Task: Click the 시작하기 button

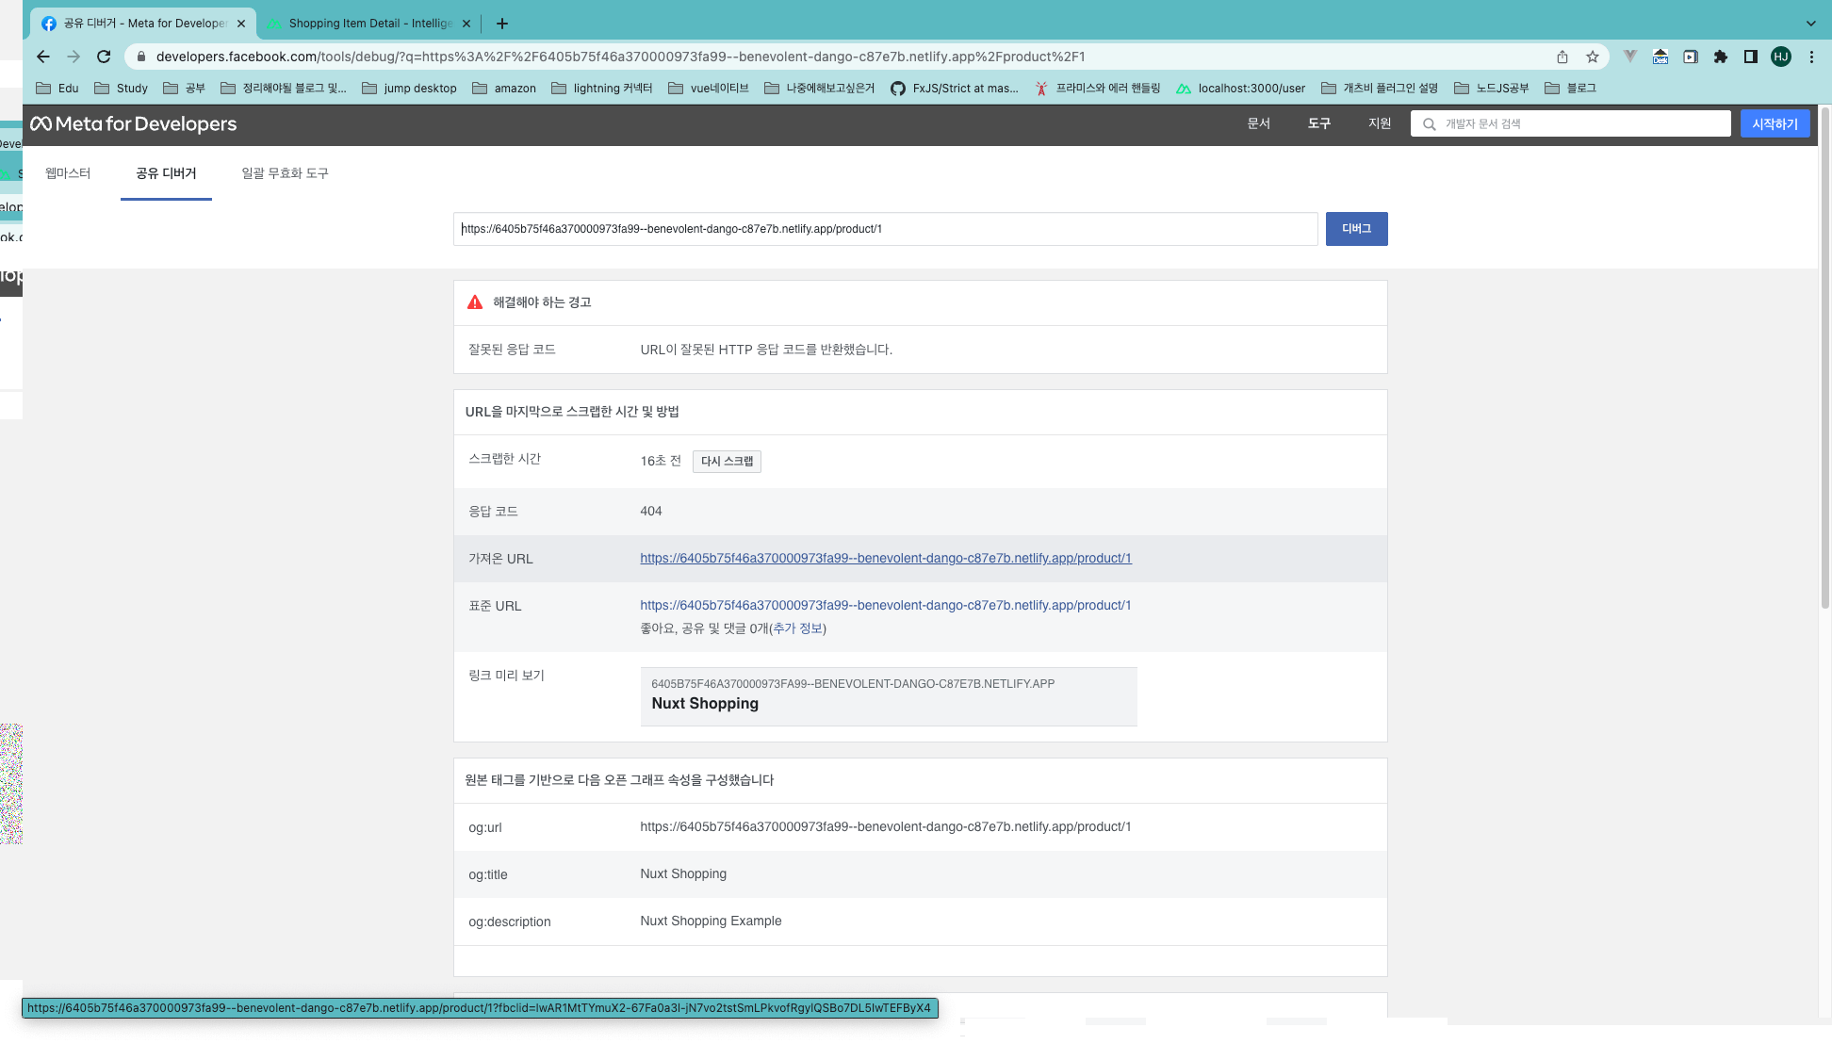Action: coord(1775,123)
